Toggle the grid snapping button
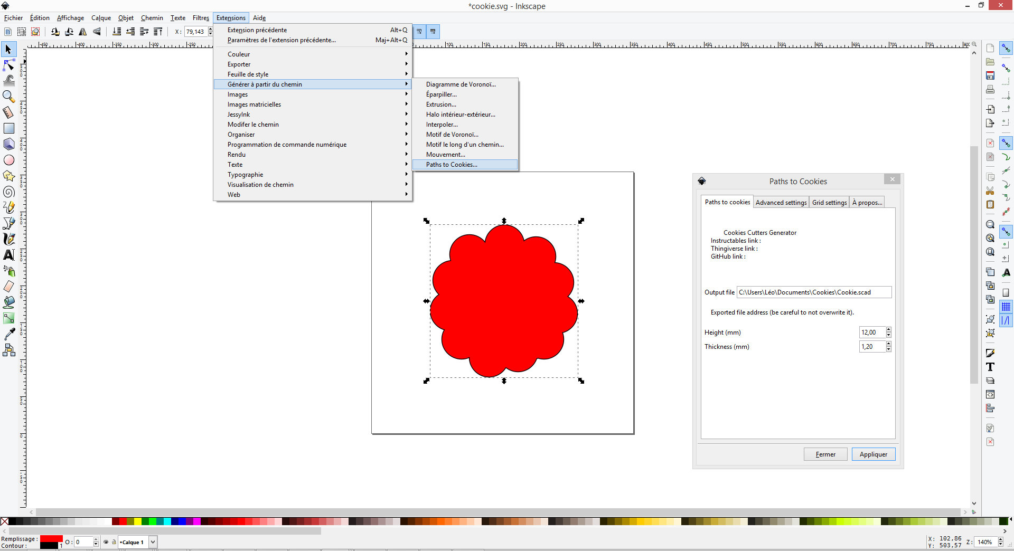Screen dimensions: 1014x551 click(x=1006, y=307)
